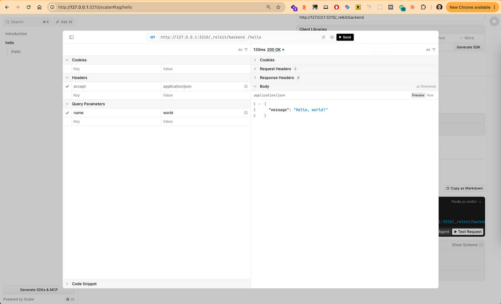Open the Powered by Scalar link
The height and width of the screenshot is (304, 501).
19,299
